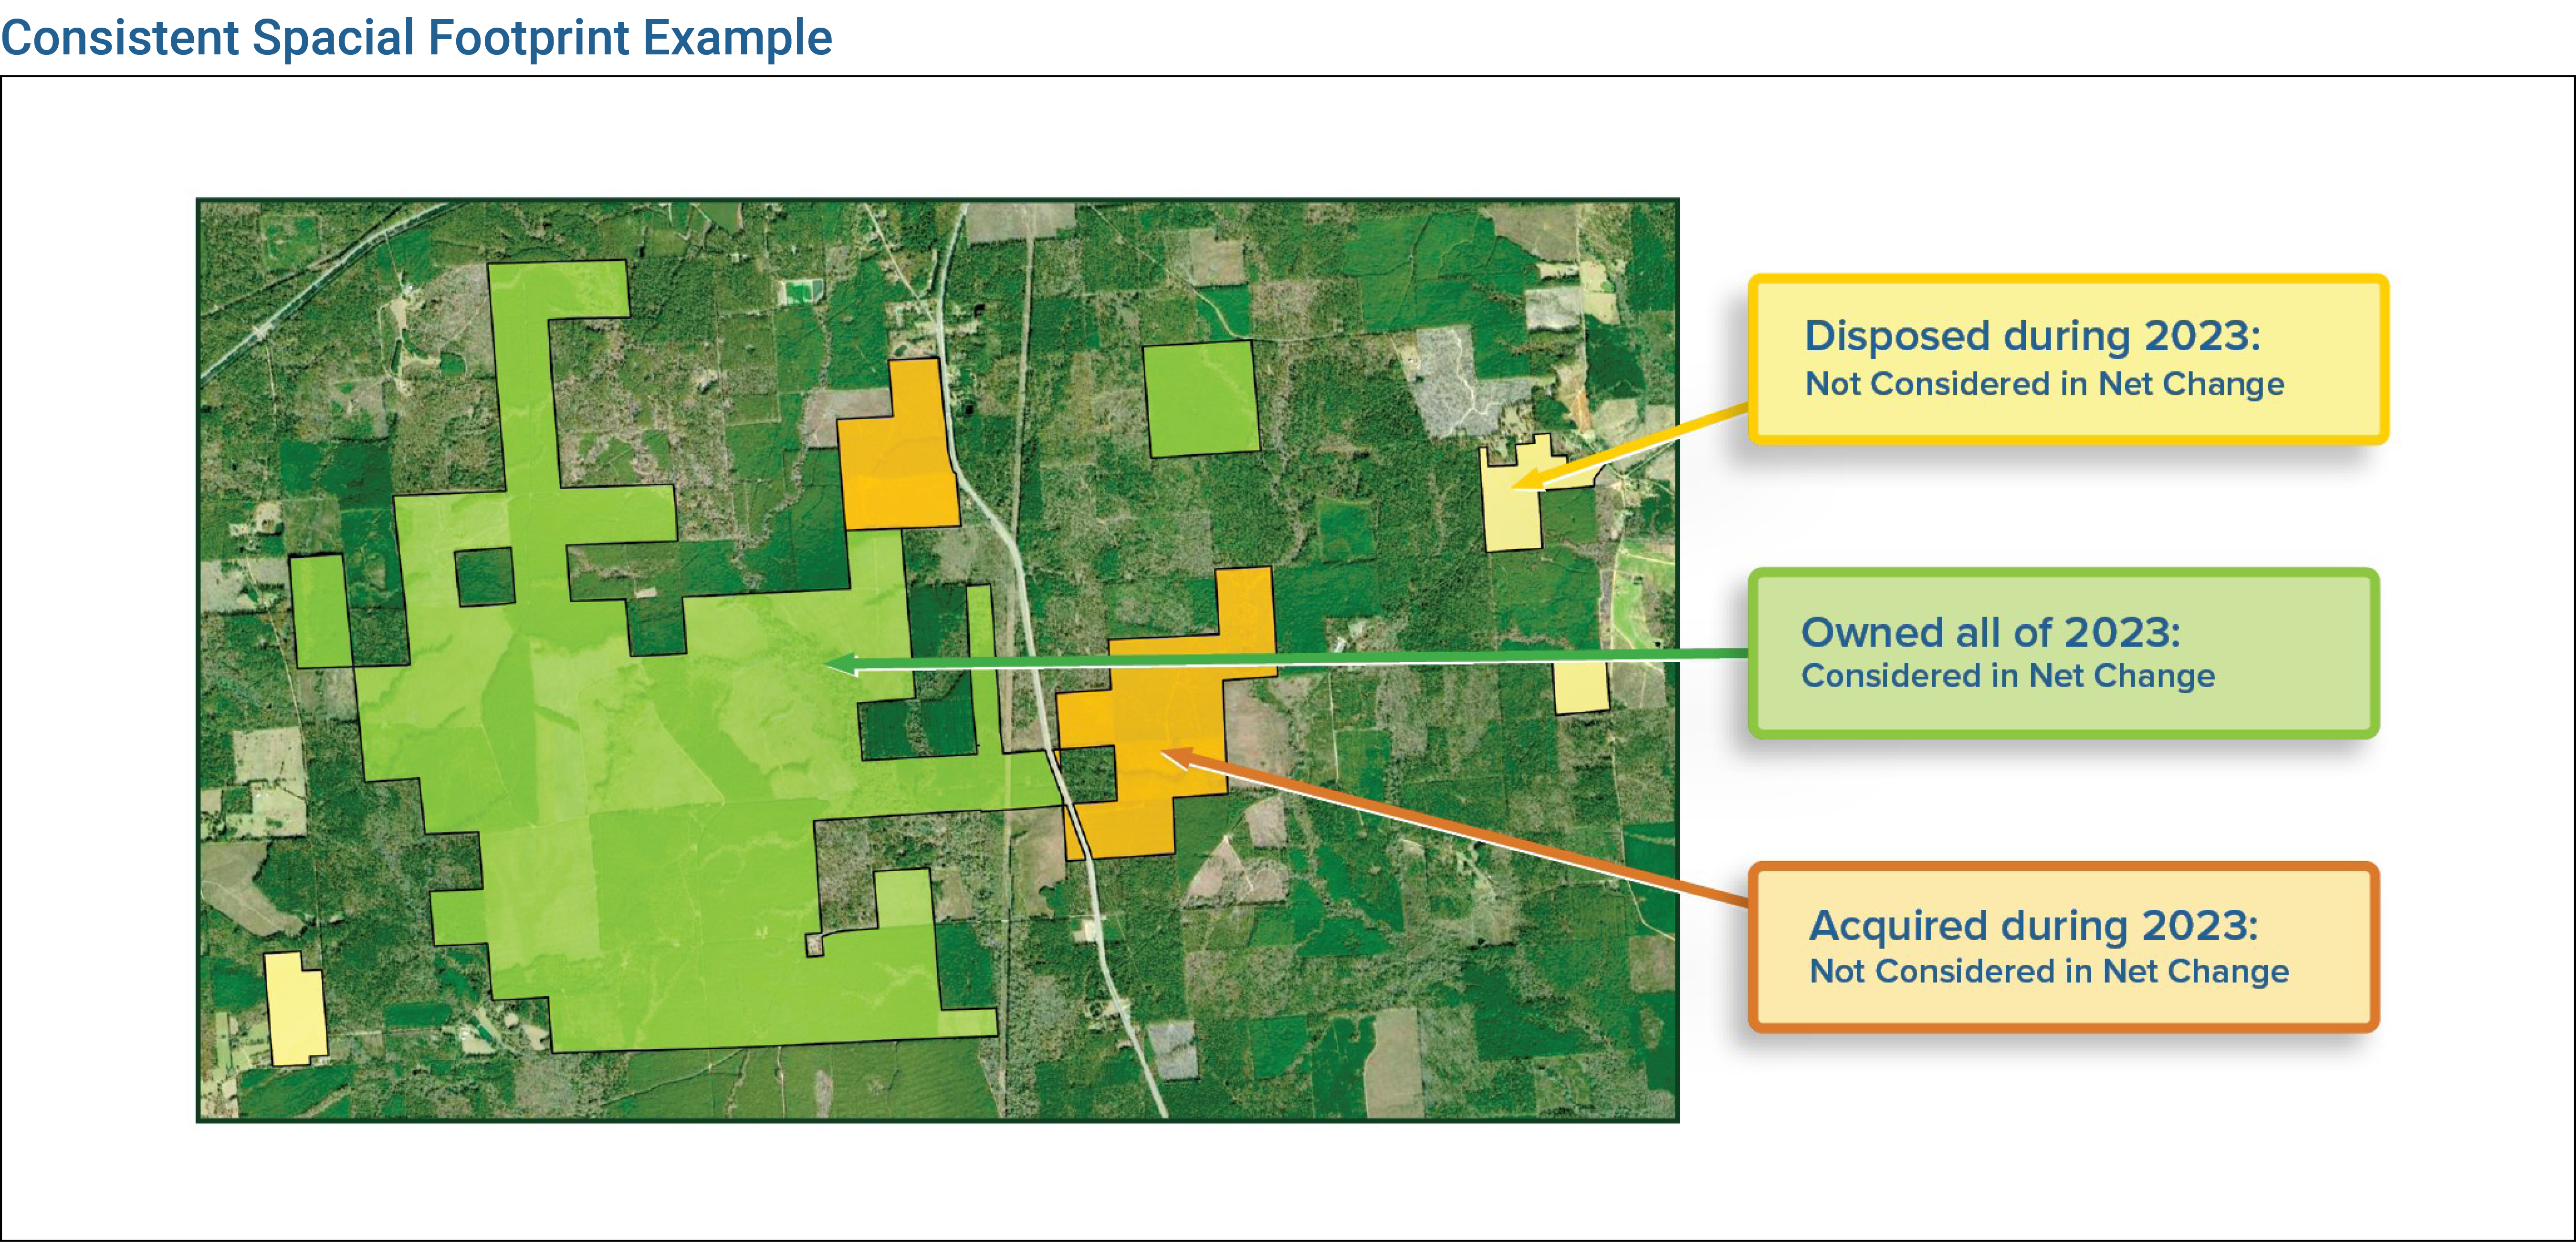
Task: Click 'Considered in Net Change' in green box
Action: pos(2008,676)
